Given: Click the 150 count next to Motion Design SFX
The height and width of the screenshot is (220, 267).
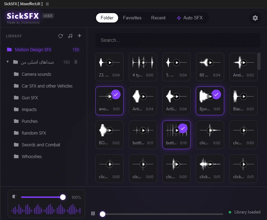Looking at the screenshot, I should point(76,49).
